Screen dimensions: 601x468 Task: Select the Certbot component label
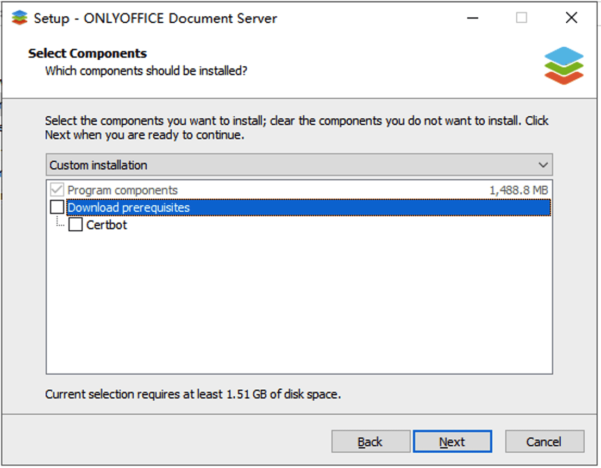(107, 224)
